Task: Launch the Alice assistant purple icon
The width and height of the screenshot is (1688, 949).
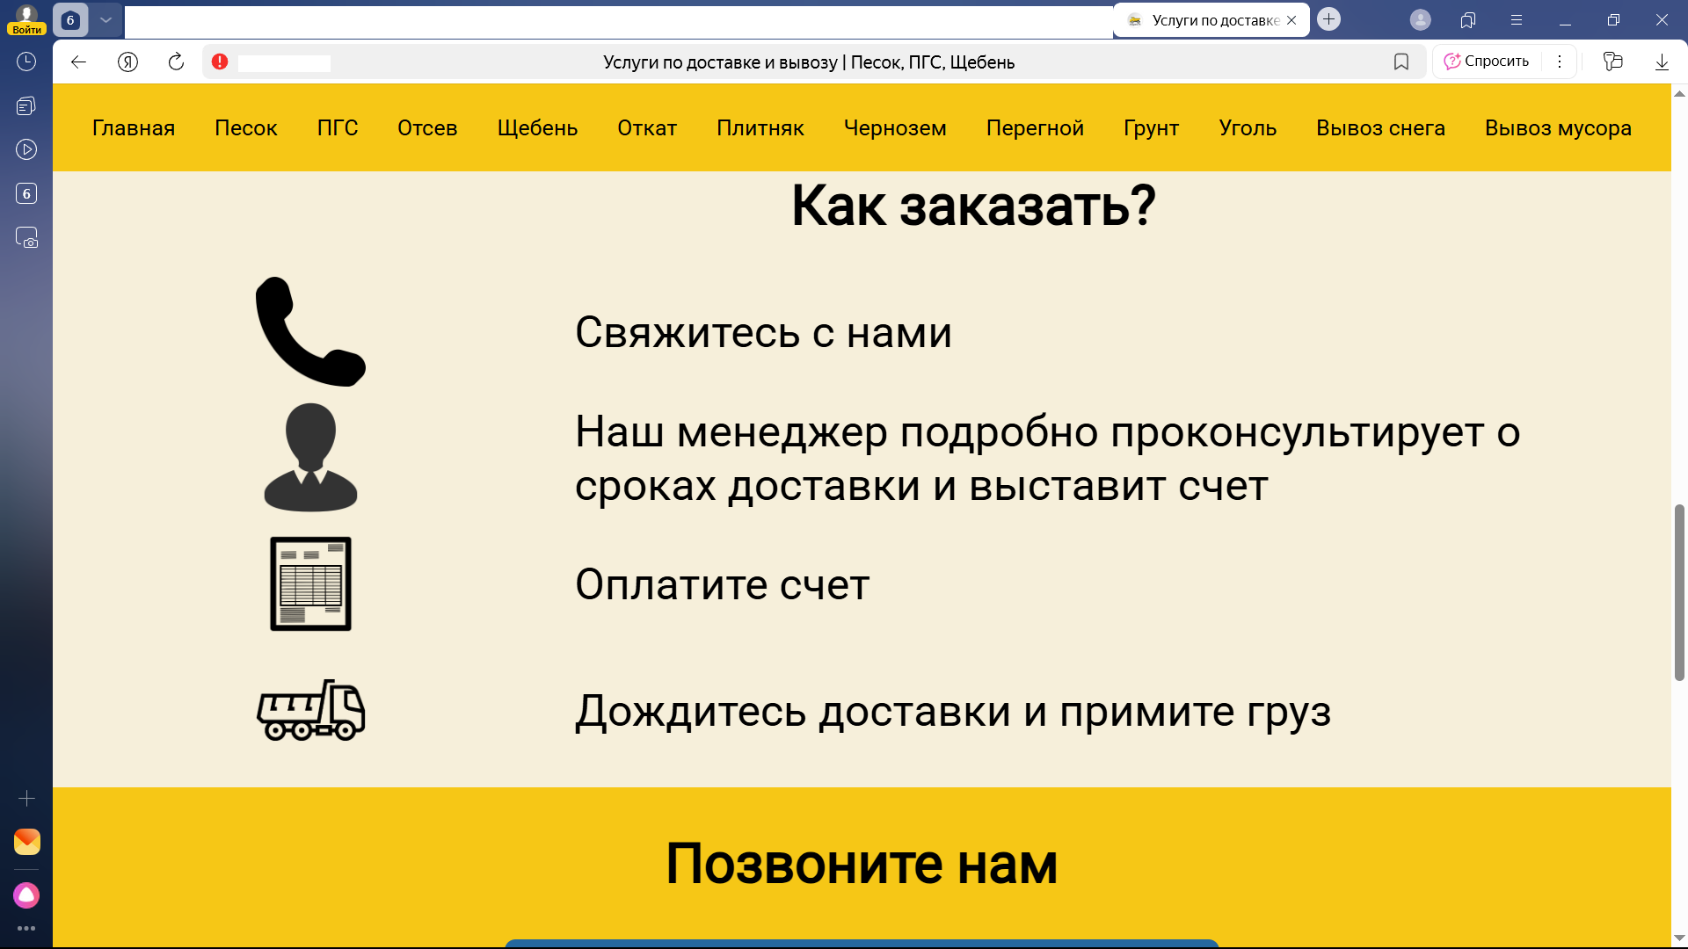Action: (26, 895)
